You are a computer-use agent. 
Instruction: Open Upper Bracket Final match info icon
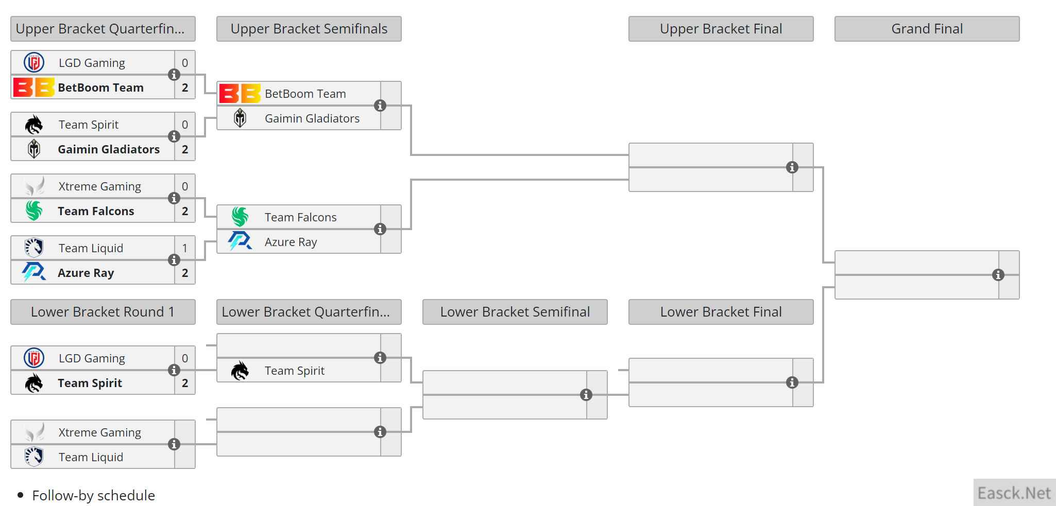(x=792, y=167)
